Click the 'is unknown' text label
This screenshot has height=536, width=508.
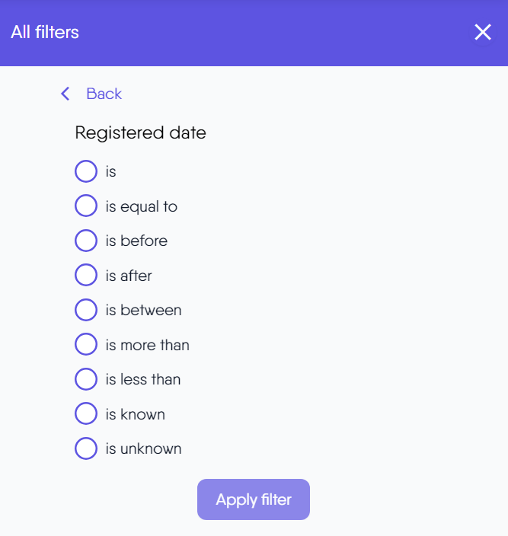[143, 448]
